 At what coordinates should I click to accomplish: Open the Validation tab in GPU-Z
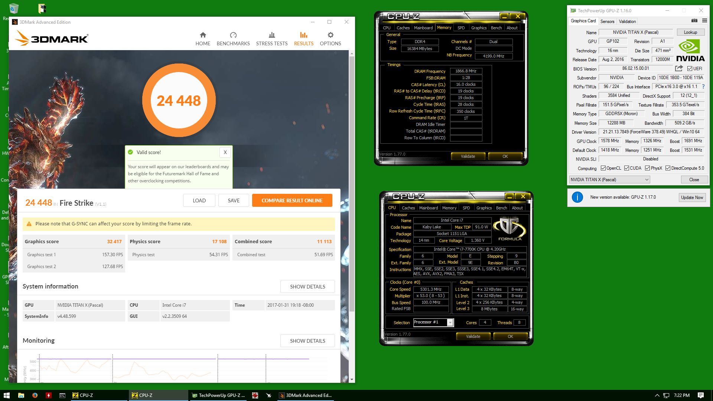(627, 22)
